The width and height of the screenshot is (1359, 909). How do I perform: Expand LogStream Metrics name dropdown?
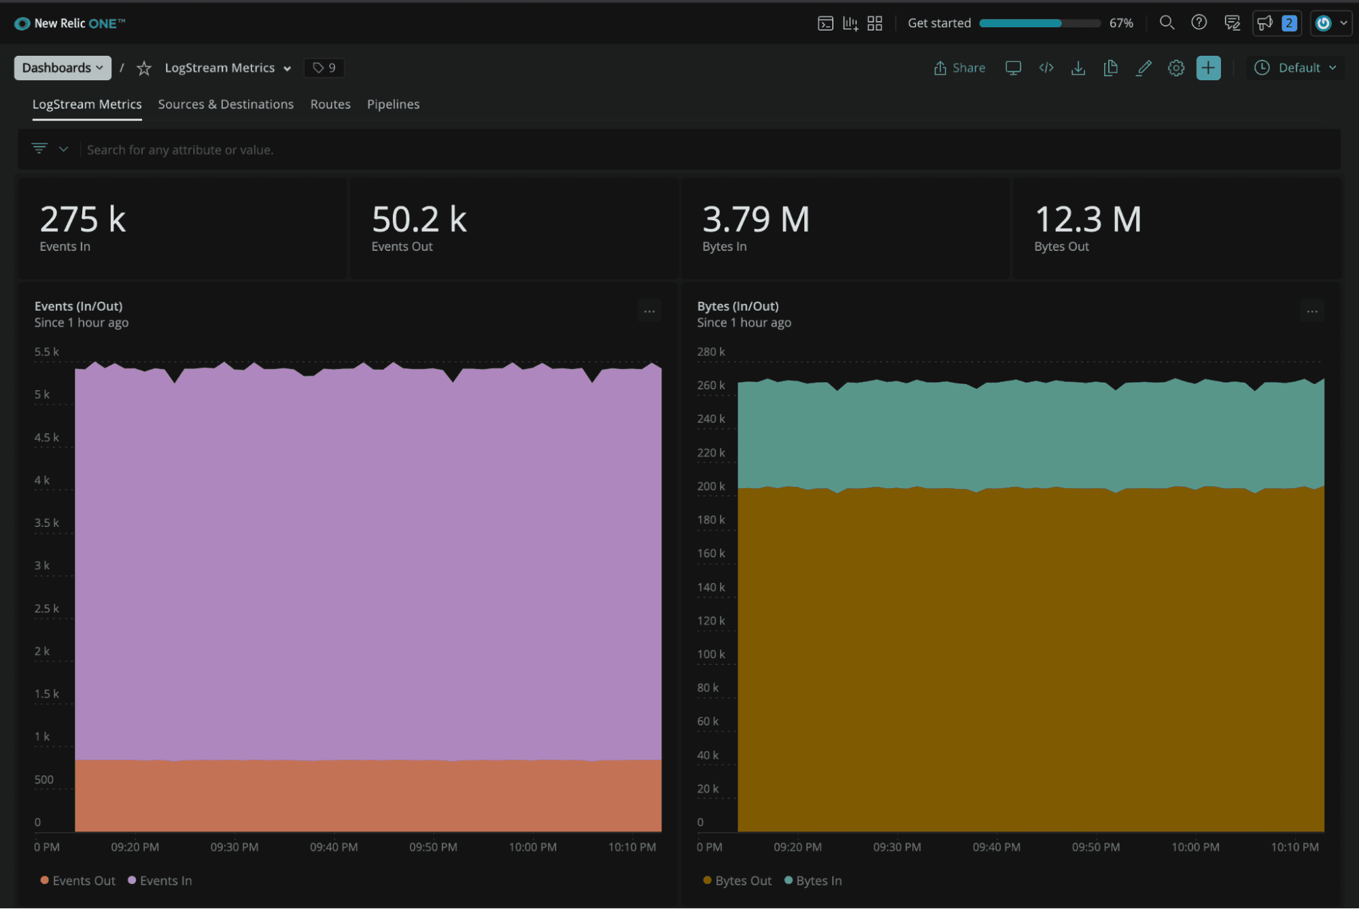tap(228, 68)
